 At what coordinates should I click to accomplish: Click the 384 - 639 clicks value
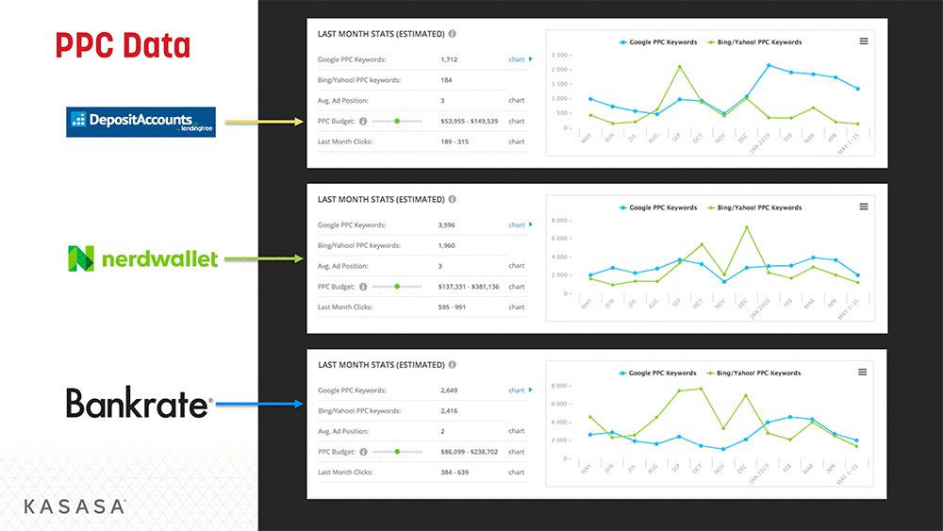tap(455, 473)
